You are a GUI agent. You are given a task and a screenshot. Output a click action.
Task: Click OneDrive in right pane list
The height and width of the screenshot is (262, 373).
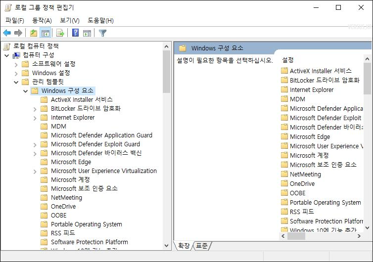(302, 183)
